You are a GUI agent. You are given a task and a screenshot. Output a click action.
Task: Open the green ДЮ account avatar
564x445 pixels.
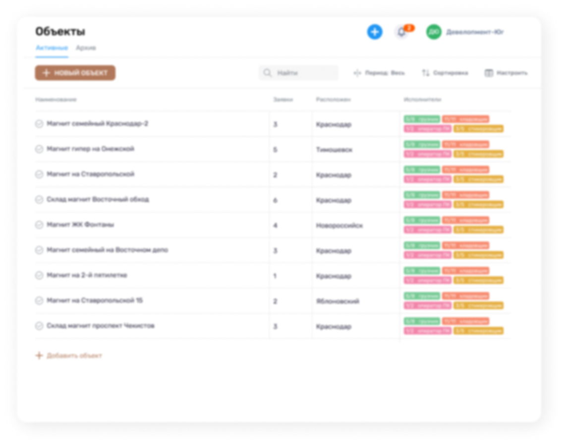(x=434, y=32)
